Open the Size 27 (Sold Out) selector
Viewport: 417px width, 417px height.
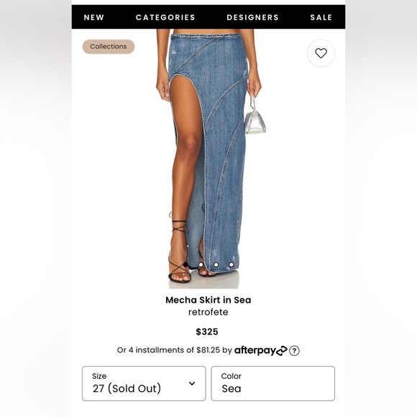(144, 383)
